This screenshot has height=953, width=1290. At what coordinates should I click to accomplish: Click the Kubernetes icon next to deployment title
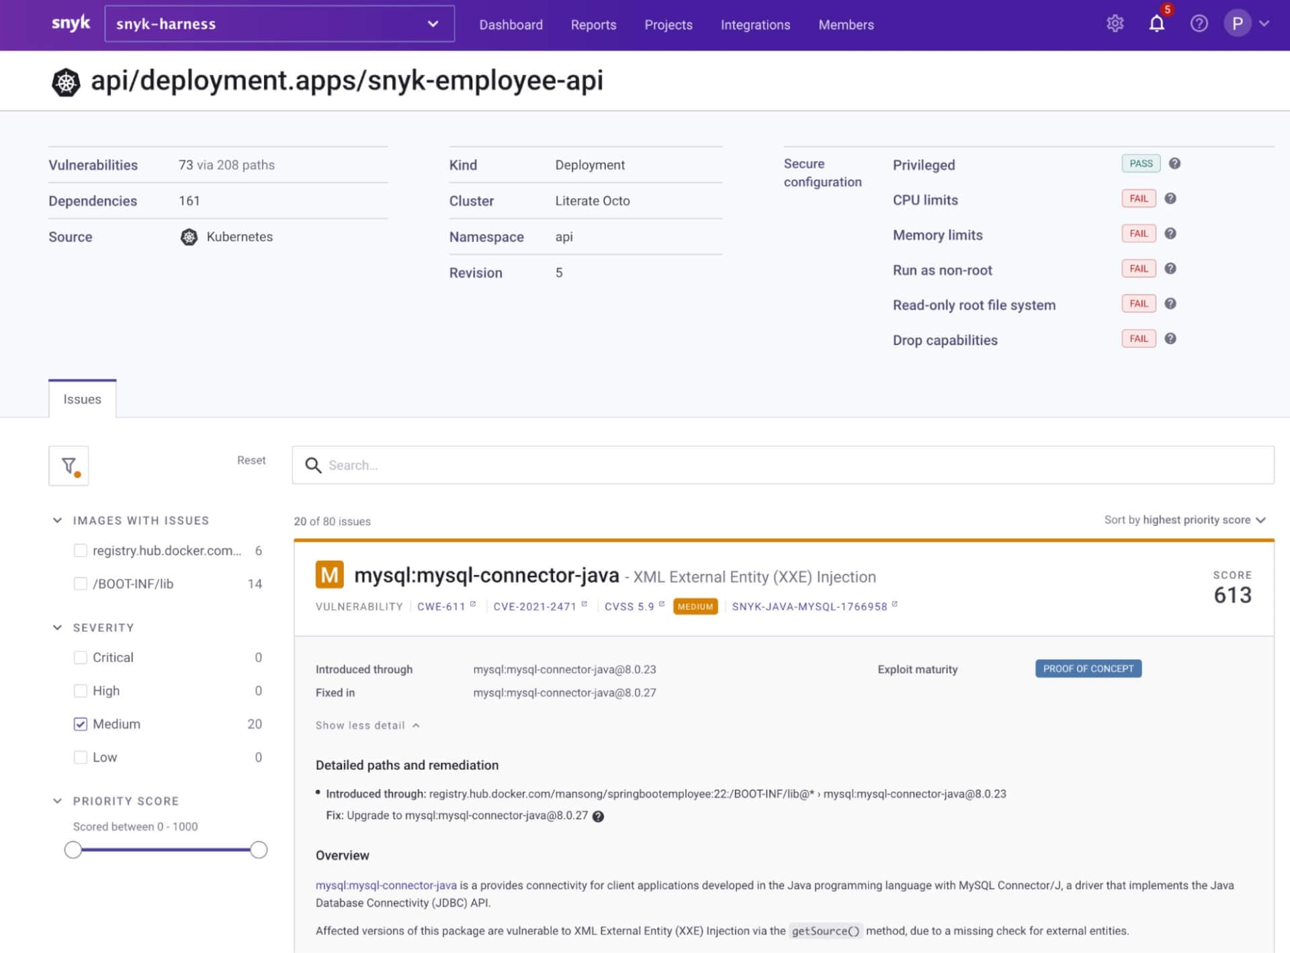pos(67,80)
